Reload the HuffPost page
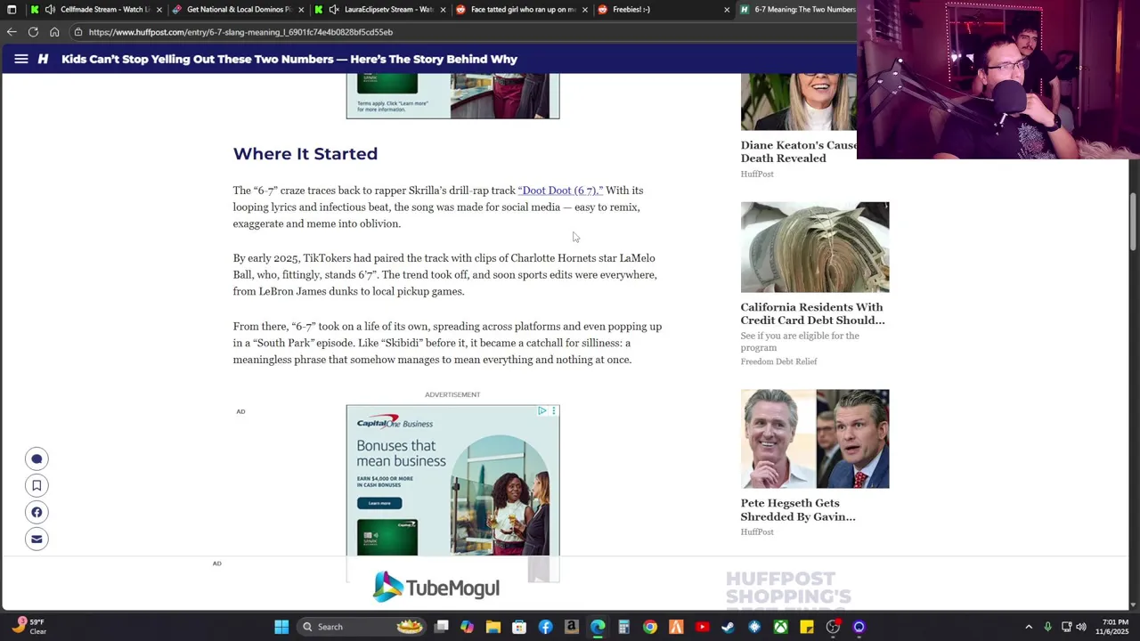Viewport: 1140px width, 641px height. [33, 32]
